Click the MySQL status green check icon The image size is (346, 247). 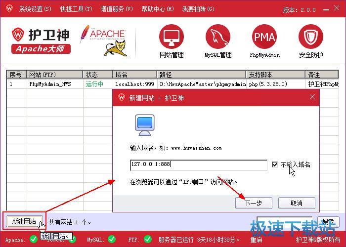[x=112, y=239]
